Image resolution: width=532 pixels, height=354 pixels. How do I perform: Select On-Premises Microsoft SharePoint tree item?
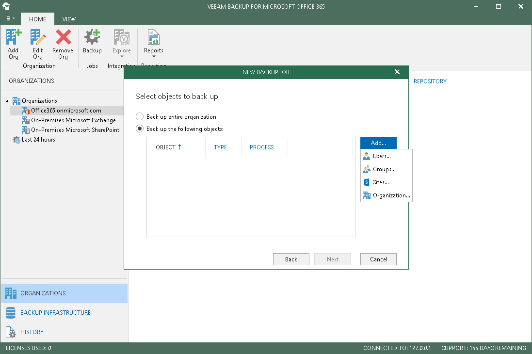tap(75, 130)
